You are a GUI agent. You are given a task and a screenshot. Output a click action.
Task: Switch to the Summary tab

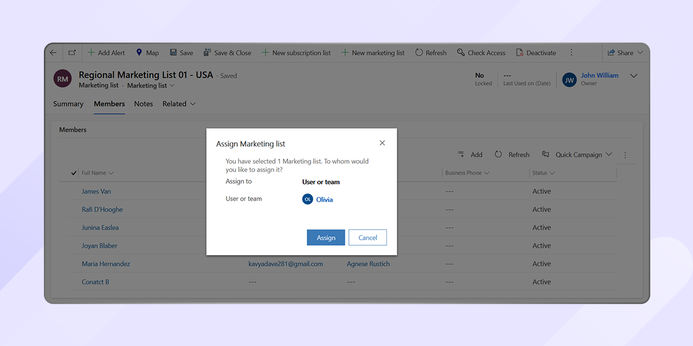pyautogui.click(x=68, y=104)
